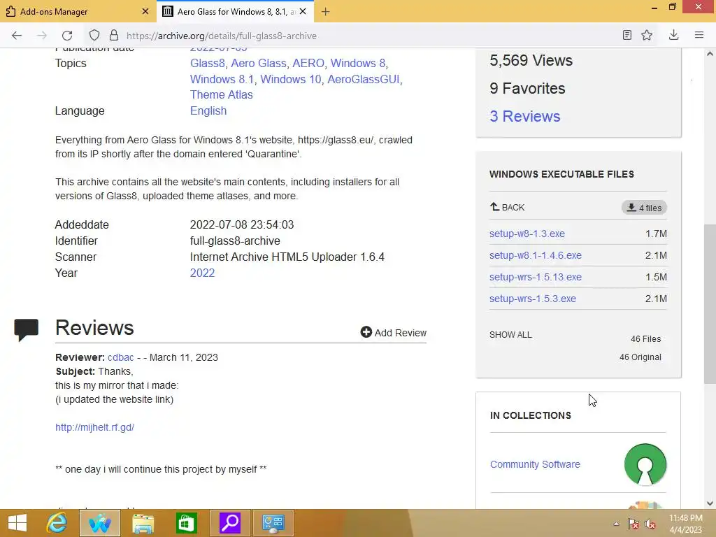716x537 pixels.
Task: Bookmark this page with the star
Action: coord(647,35)
